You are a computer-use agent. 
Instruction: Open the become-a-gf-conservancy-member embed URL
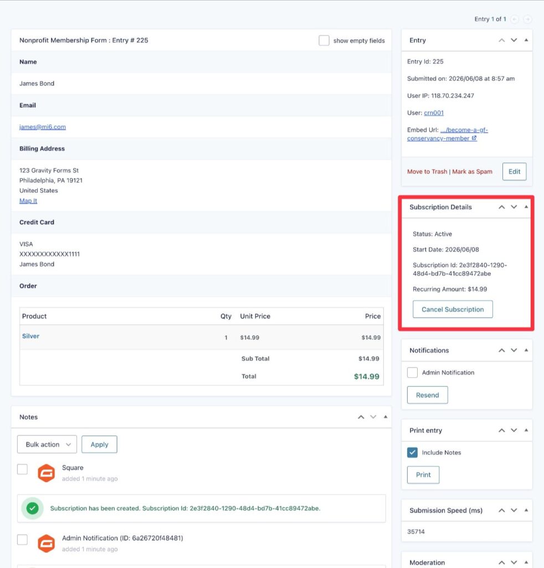448,134
